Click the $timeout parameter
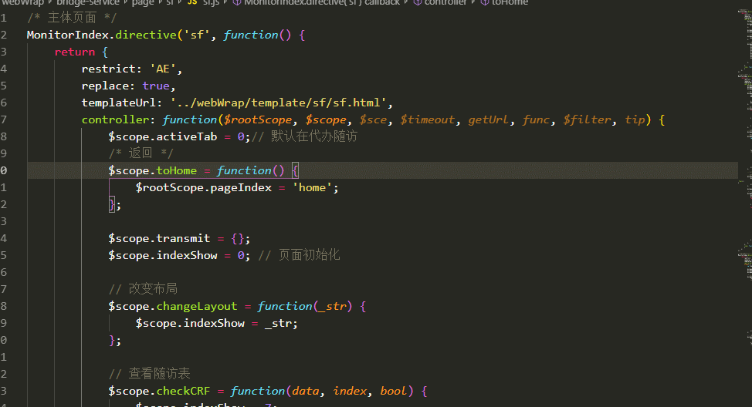Image resolution: width=752 pixels, height=407 pixels. coord(427,119)
